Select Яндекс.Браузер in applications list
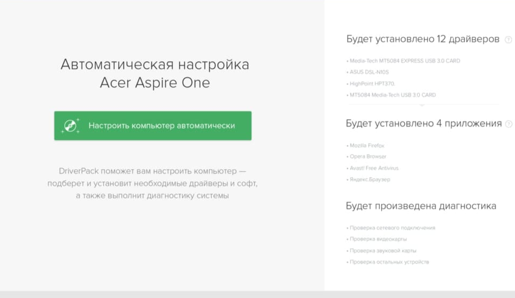This screenshot has width=515, height=298. click(370, 180)
